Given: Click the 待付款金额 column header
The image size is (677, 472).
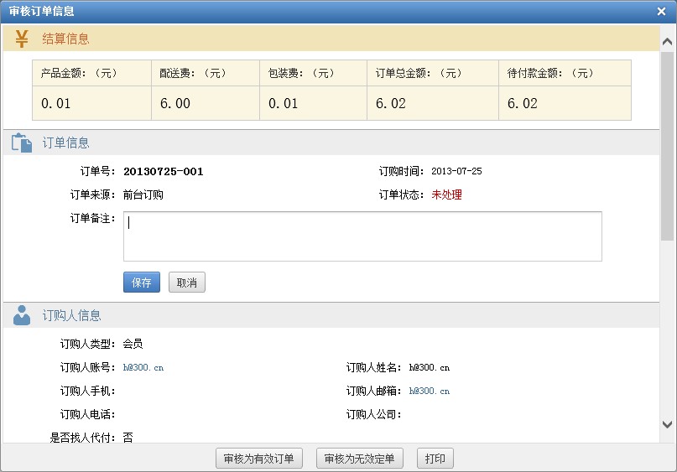Looking at the screenshot, I should pos(550,74).
